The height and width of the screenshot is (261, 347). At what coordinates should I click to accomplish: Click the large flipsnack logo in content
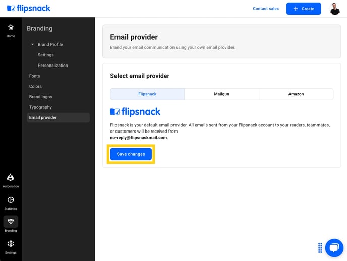[x=135, y=112]
